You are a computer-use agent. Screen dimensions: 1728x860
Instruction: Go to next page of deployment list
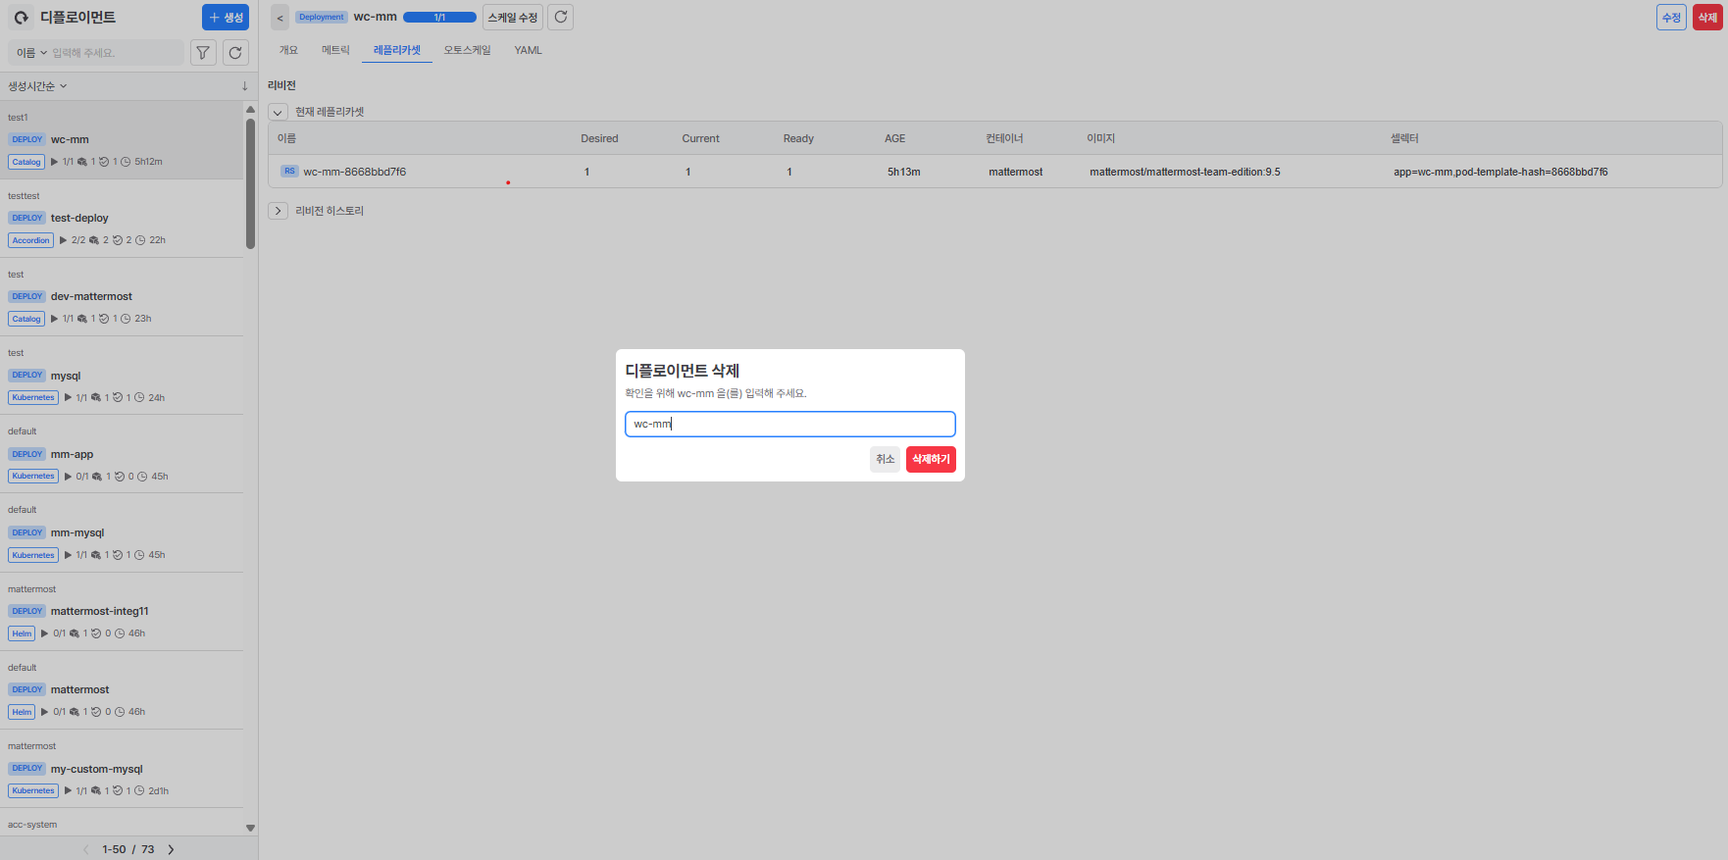coord(171,849)
